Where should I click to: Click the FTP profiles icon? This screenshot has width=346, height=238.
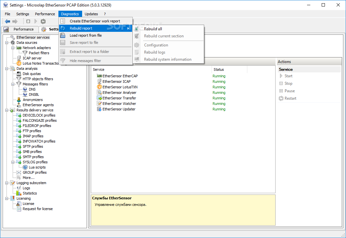(19, 131)
